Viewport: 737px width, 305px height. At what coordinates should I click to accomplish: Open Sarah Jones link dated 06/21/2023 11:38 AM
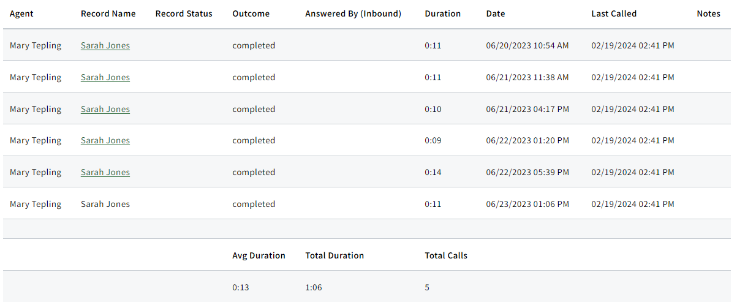pos(105,77)
